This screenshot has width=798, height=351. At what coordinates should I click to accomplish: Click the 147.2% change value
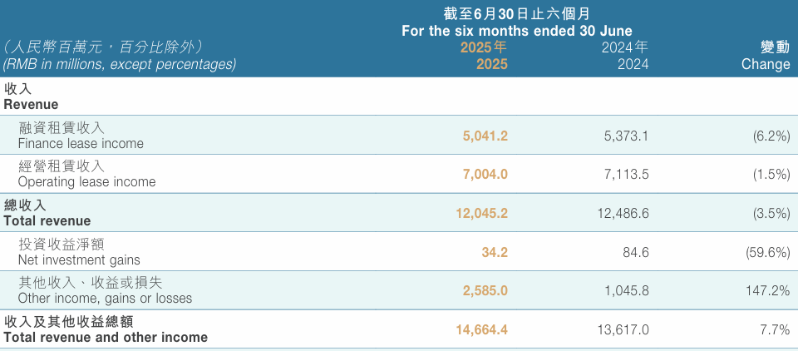pyautogui.click(x=767, y=291)
